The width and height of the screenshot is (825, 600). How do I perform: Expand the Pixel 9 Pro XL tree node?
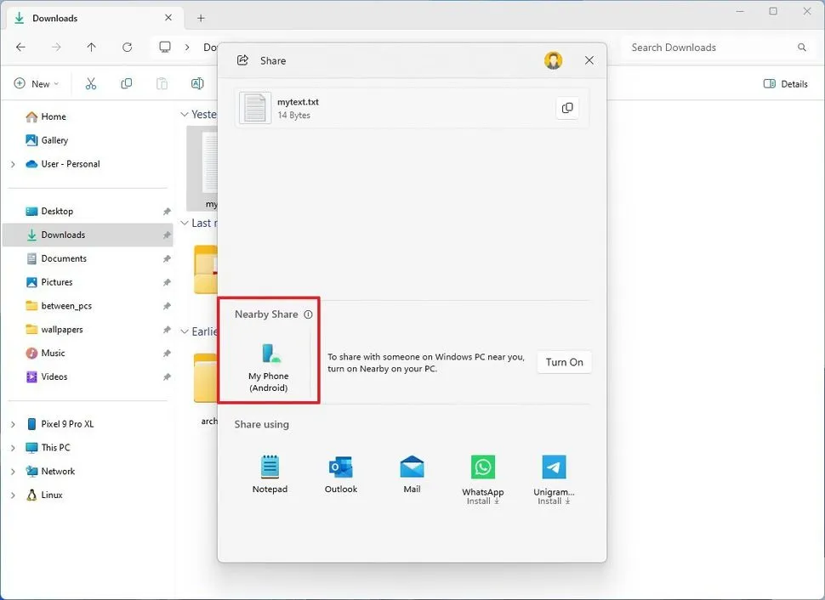(13, 424)
